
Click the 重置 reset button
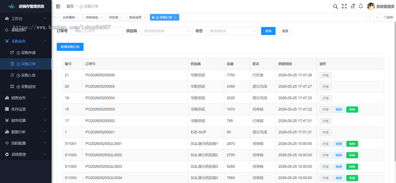coord(285,31)
